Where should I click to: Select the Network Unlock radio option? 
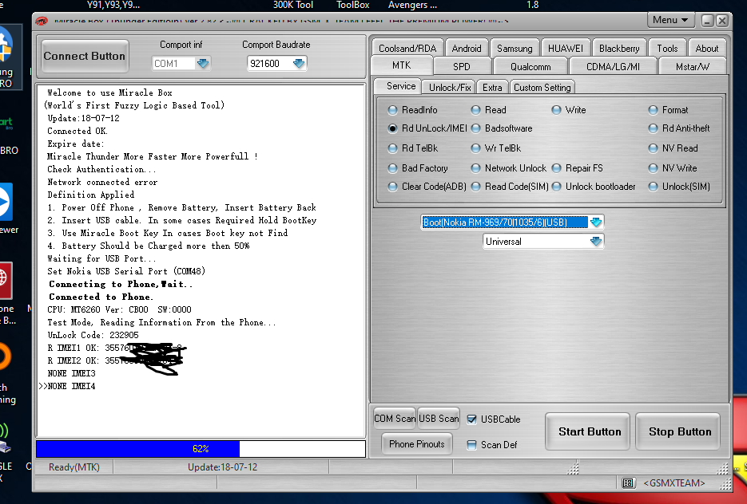click(475, 168)
